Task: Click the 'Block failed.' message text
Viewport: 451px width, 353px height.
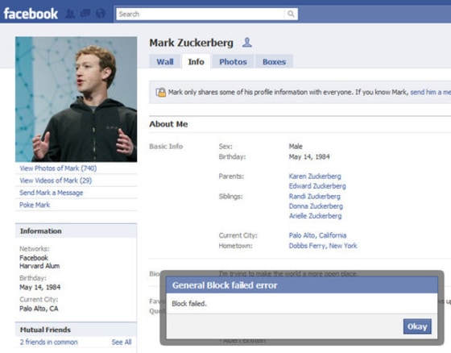Action: click(x=189, y=304)
